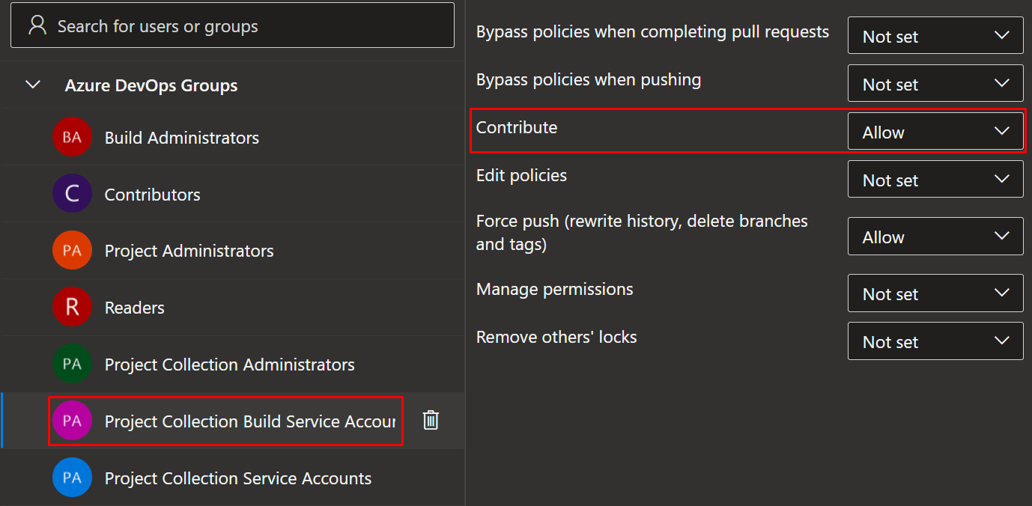Viewport: 1032px width, 506px height.
Task: Click the Build Administrators group avatar icon
Action: [72, 137]
